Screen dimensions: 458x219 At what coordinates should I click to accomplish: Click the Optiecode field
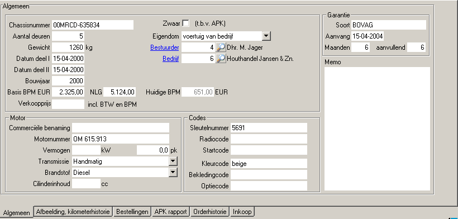click(x=269, y=185)
